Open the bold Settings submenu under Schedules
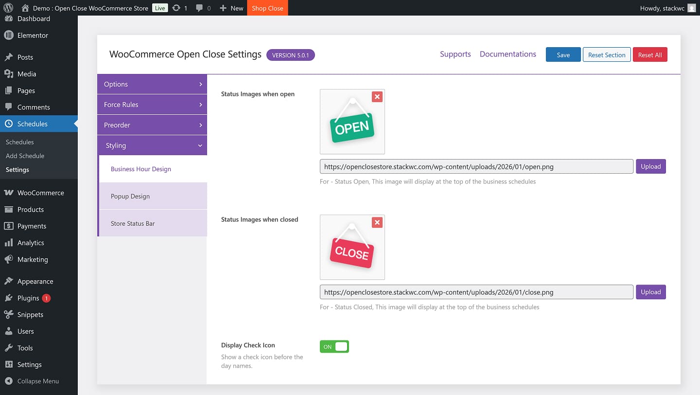The width and height of the screenshot is (700, 395). click(17, 170)
